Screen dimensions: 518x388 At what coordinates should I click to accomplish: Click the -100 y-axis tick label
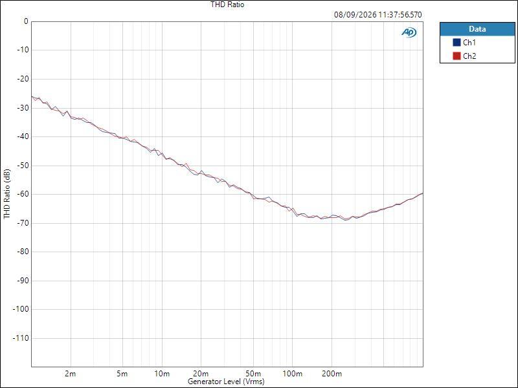(x=21, y=309)
